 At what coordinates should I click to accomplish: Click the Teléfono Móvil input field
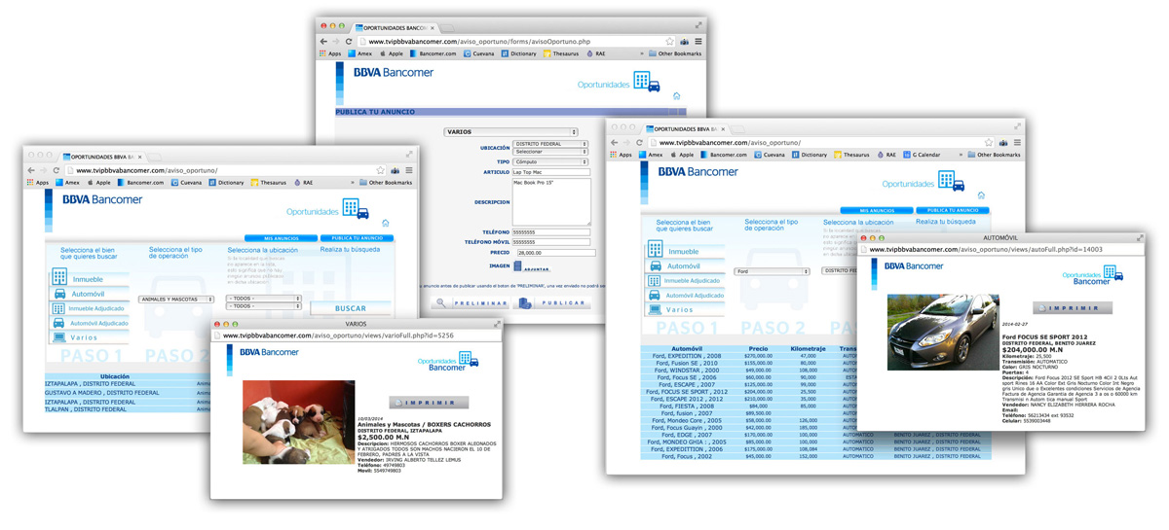click(x=551, y=242)
